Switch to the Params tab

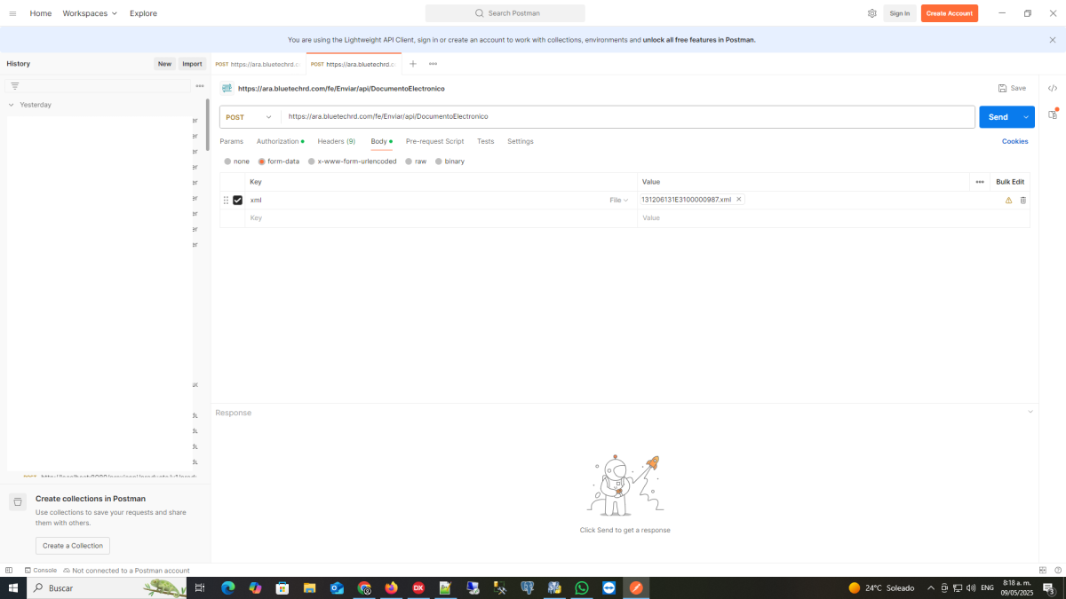click(232, 141)
